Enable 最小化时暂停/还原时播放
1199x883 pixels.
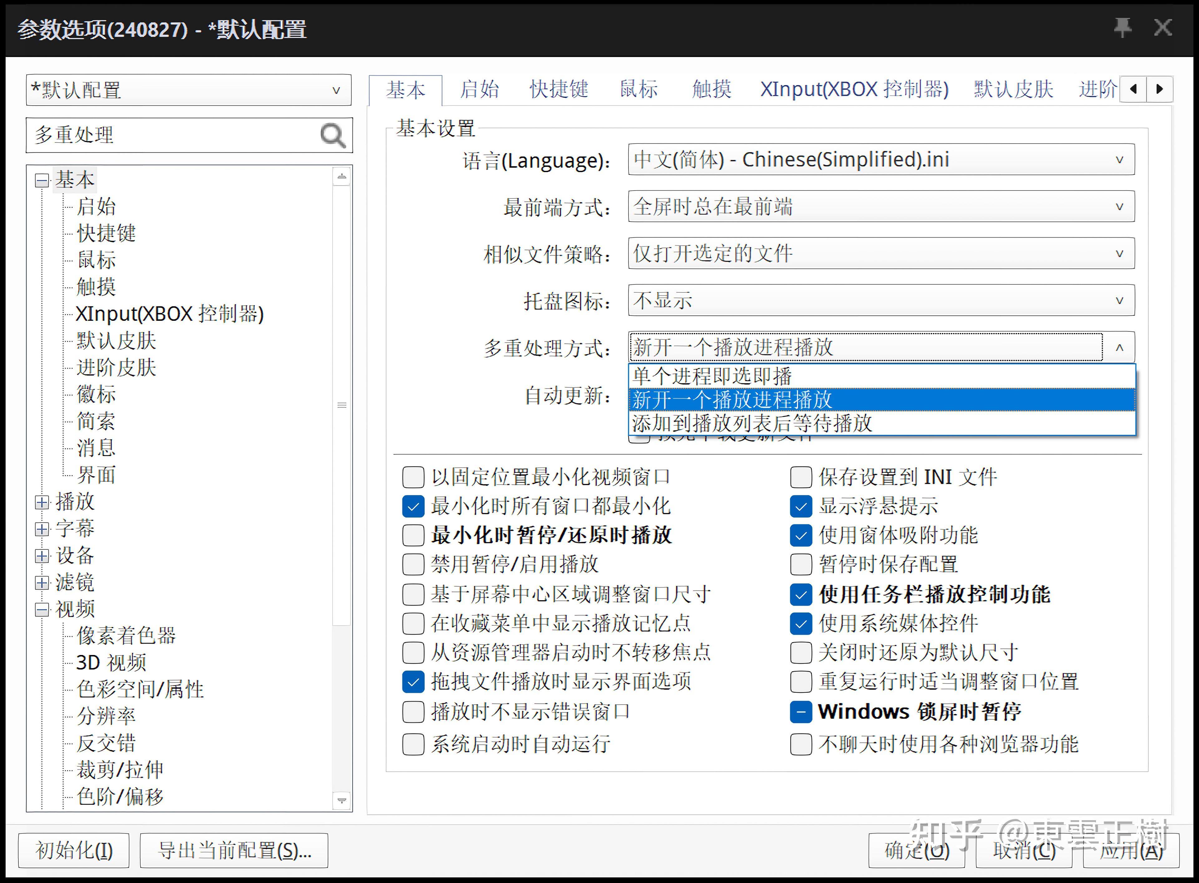(x=413, y=535)
